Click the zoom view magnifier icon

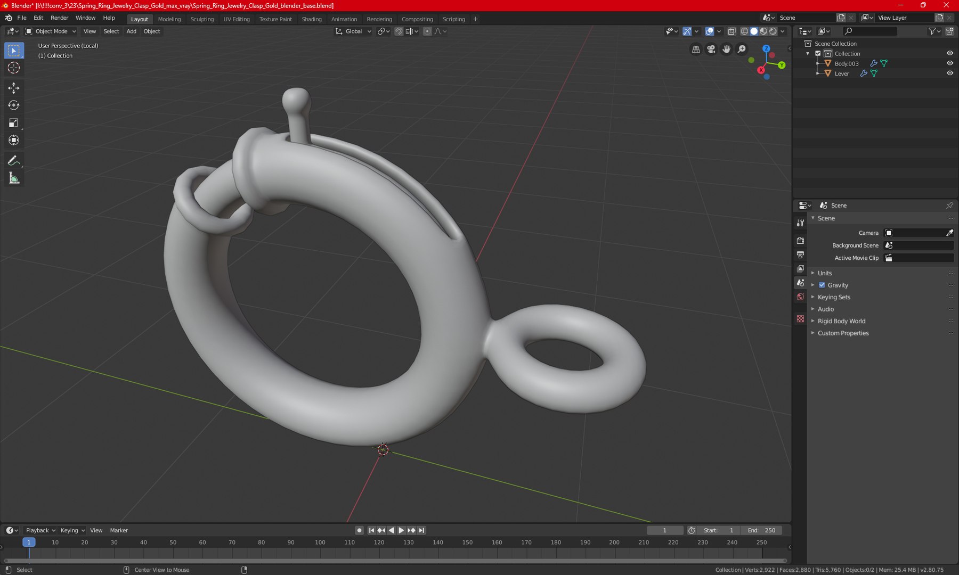(742, 50)
